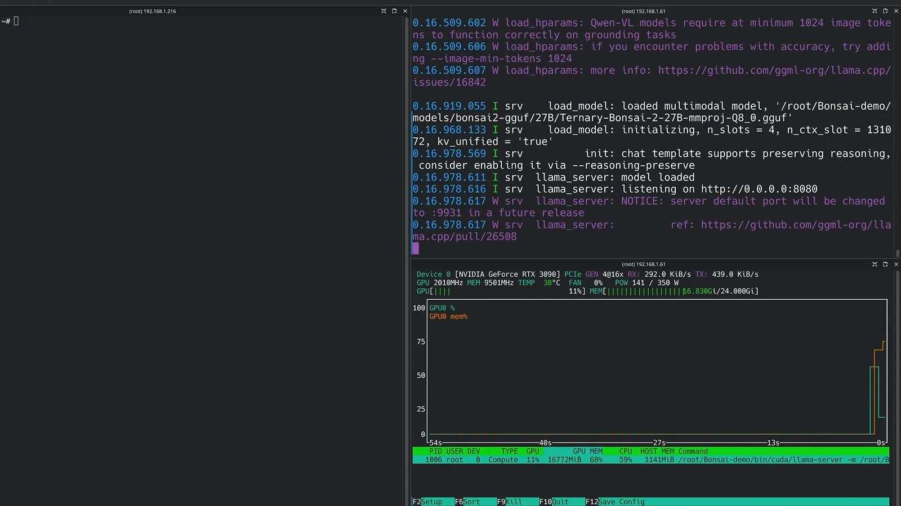Click the llama.cpp issues/16842 URL in the log
Viewport: 901px width, 506px height.
(x=652, y=76)
